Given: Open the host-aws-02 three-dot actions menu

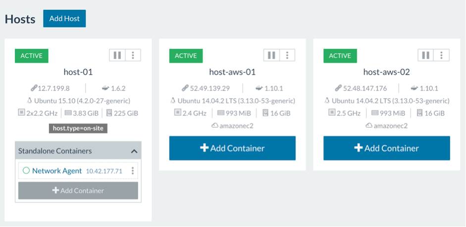Looking at the screenshot, I should (441, 55).
